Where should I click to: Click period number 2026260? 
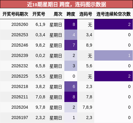[20, 24]
